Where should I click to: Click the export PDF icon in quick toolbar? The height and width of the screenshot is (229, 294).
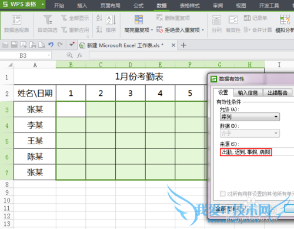pos(24,45)
